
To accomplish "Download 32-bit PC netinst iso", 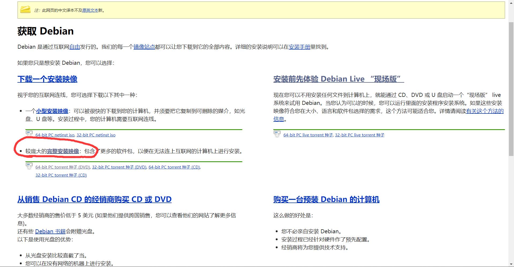I will tap(96, 135).
